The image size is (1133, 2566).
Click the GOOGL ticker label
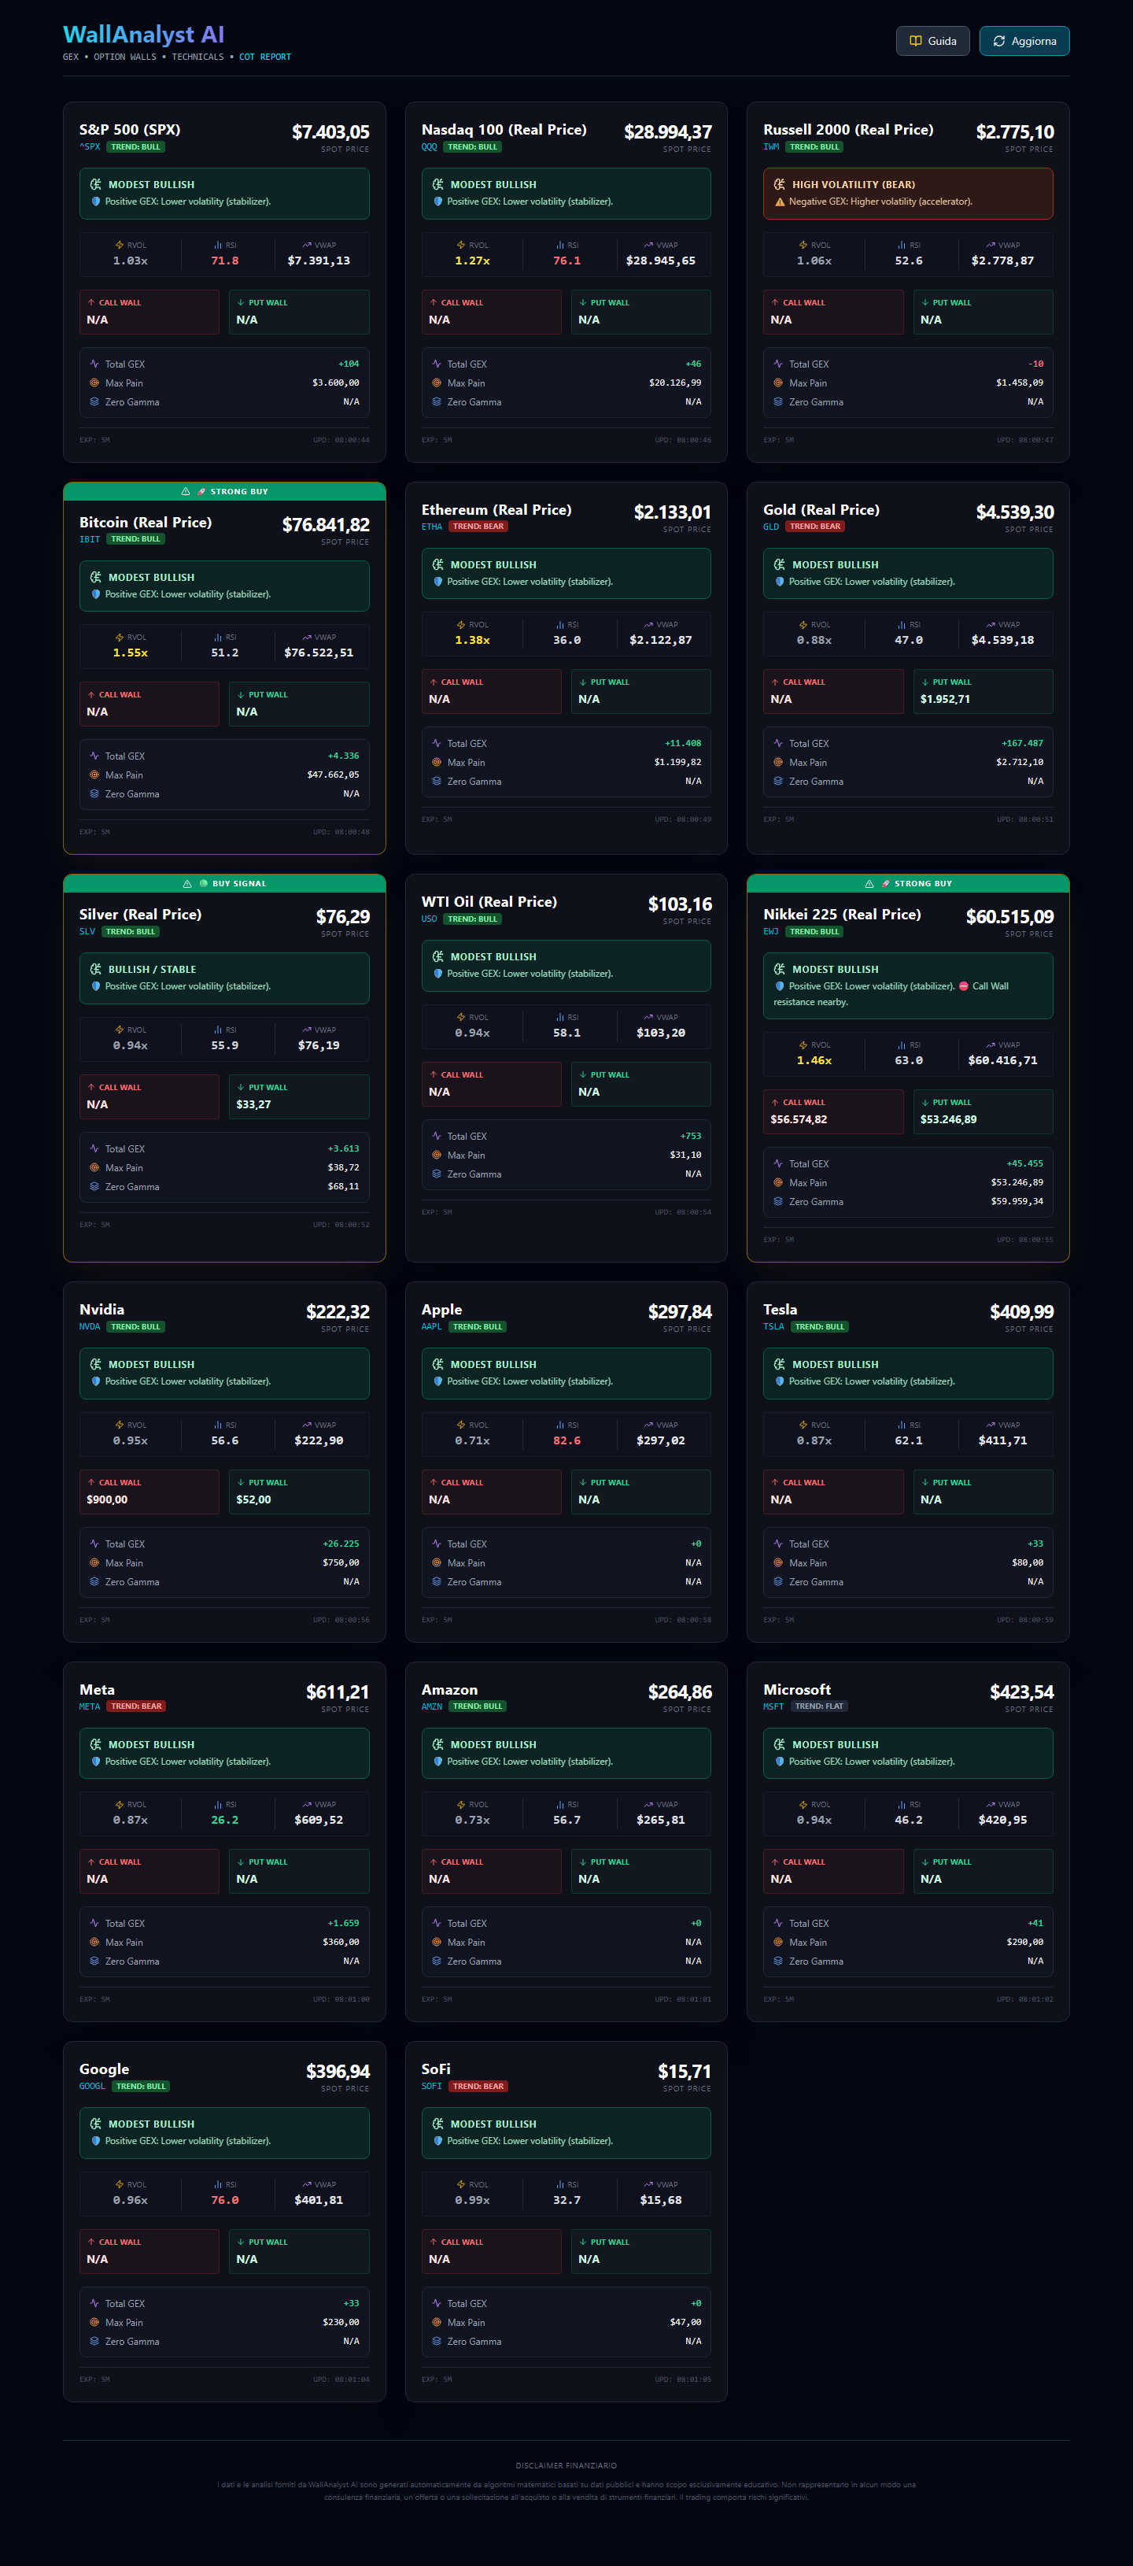(93, 2086)
